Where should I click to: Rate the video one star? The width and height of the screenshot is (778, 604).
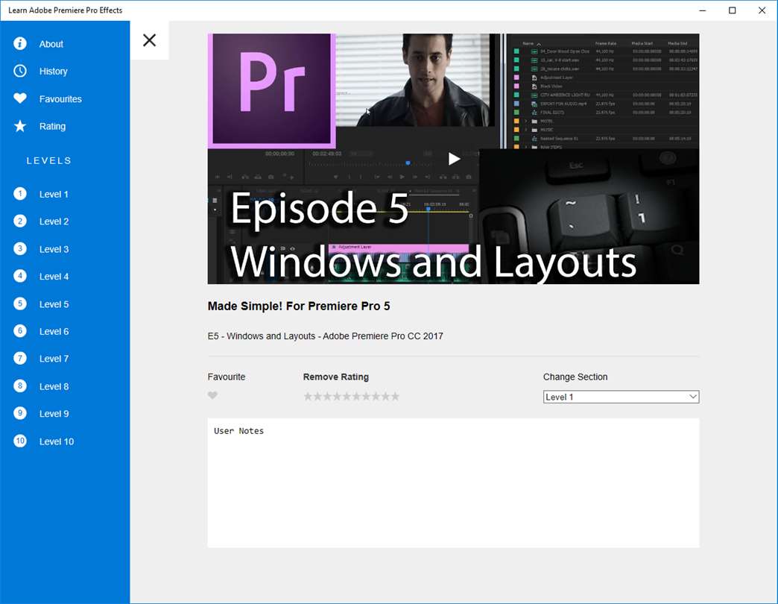coord(308,396)
